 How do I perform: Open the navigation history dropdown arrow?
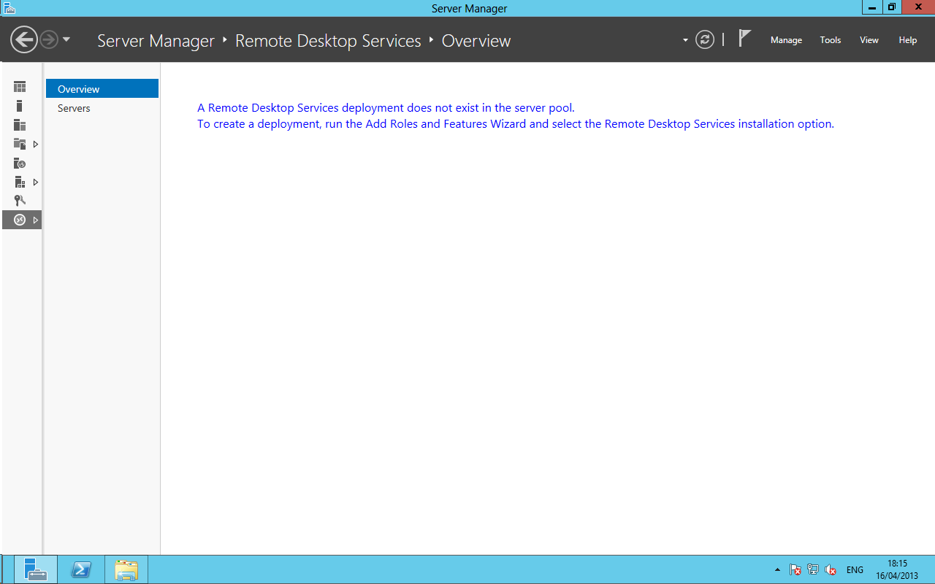pyautogui.click(x=66, y=39)
